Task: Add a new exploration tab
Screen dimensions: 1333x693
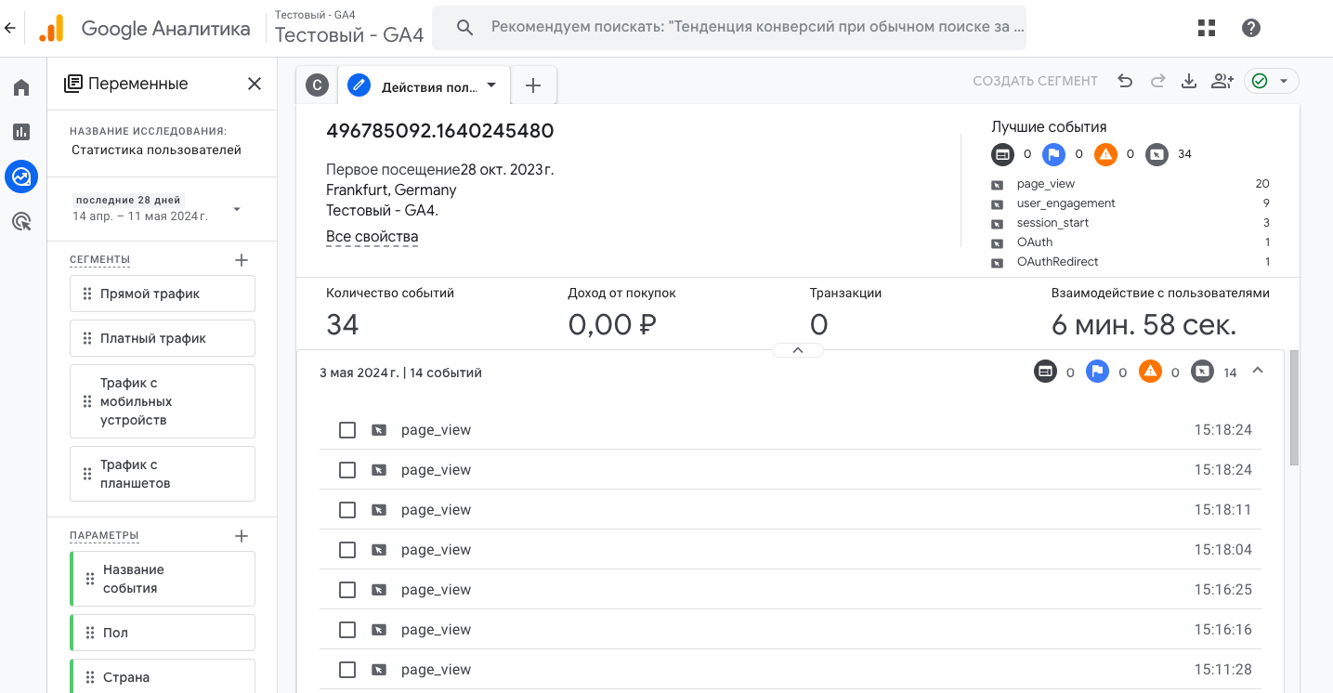Action: point(533,85)
